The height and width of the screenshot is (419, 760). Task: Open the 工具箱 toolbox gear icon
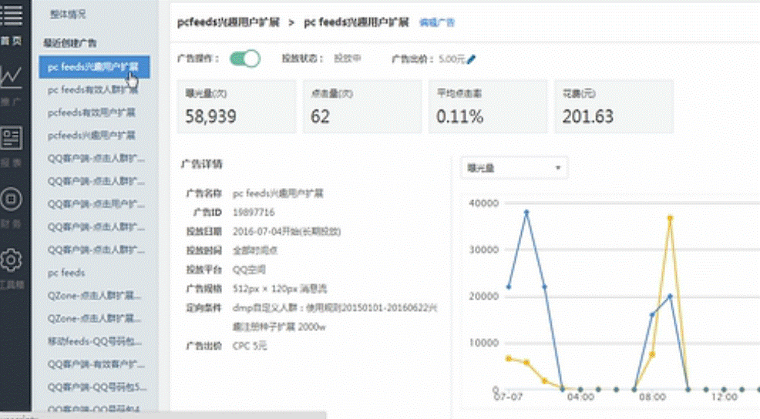[x=12, y=260]
